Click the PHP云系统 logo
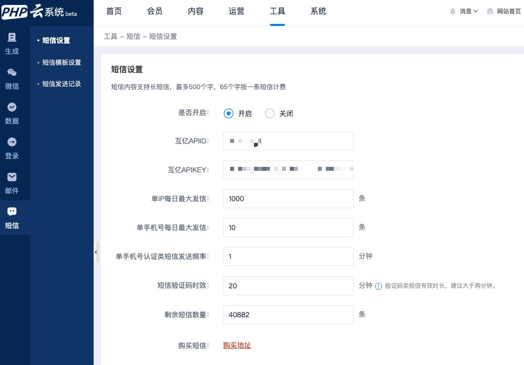The image size is (524, 365). [40, 12]
